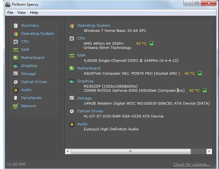Click the Audio speaker icon in sidebar
The width and height of the screenshot is (219, 169).
[x=16, y=90]
